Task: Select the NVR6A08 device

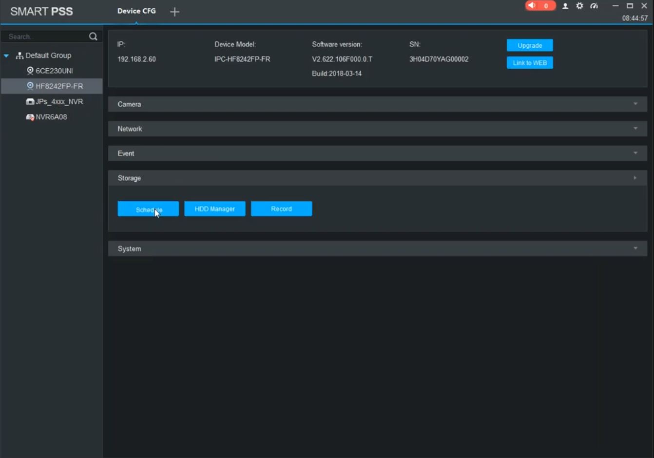Action: (51, 117)
